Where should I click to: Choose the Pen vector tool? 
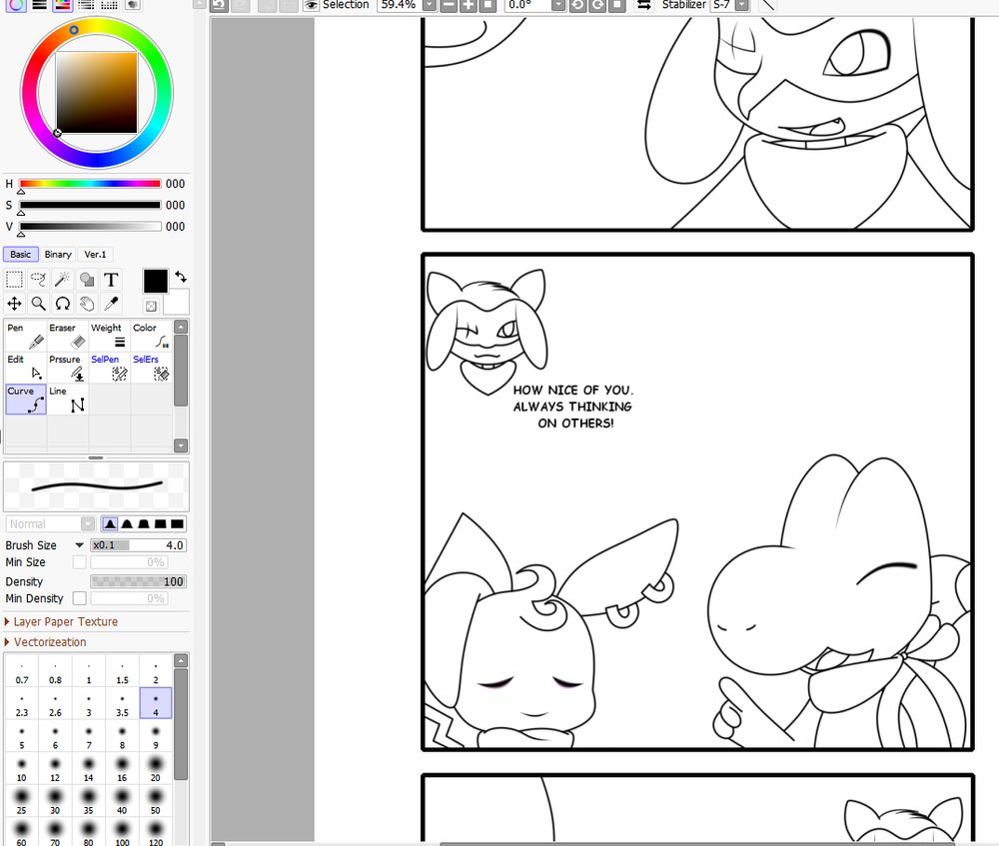click(26, 336)
